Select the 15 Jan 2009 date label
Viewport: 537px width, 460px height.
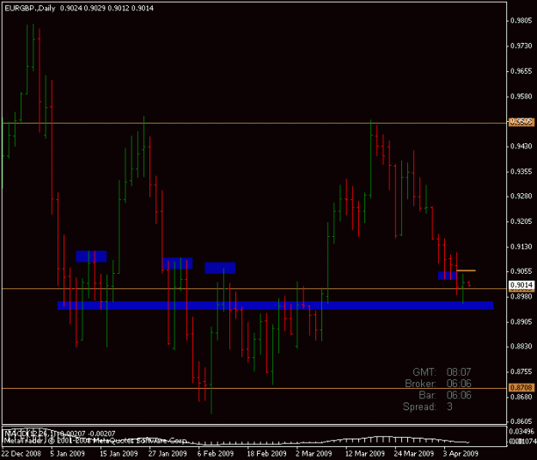click(x=119, y=453)
